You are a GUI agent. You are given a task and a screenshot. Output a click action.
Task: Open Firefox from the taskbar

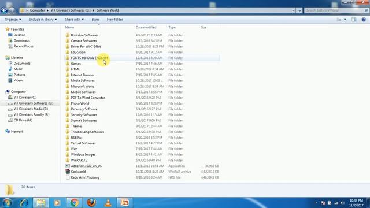click(91, 203)
